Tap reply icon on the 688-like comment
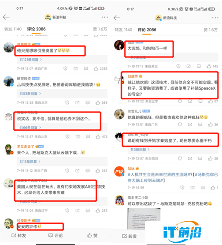The height and width of the screenshot is (245, 222). pos(88,103)
